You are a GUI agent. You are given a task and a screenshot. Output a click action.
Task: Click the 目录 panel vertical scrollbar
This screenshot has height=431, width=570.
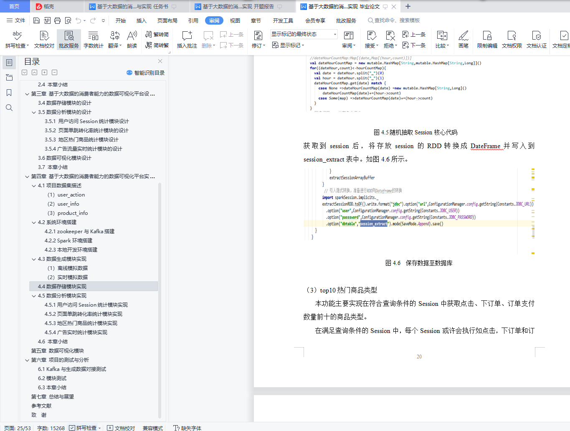(160, 300)
